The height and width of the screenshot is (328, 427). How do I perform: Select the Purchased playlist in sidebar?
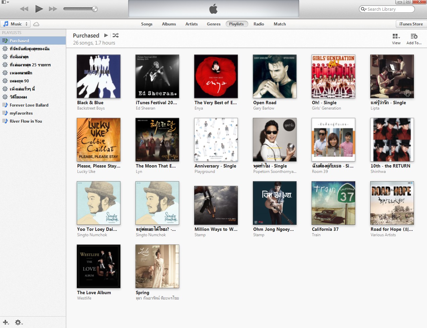point(33,41)
